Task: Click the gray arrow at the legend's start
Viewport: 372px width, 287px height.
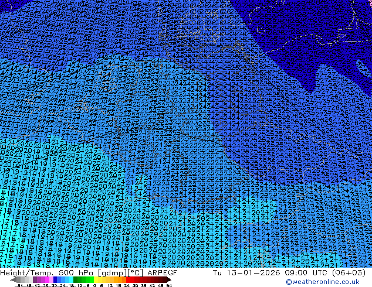Action: coord(13,279)
